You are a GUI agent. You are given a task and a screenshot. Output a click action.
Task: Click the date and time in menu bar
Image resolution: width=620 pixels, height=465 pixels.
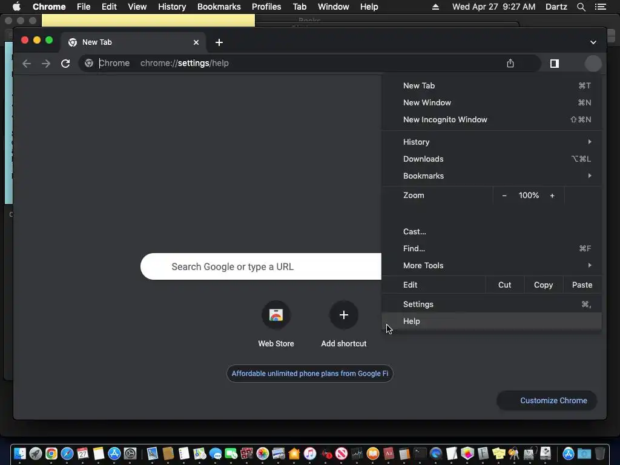[493, 7]
